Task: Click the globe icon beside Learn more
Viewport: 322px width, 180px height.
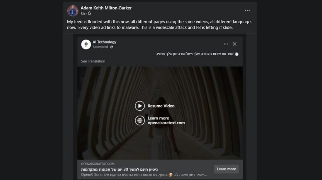Action: (x=140, y=120)
